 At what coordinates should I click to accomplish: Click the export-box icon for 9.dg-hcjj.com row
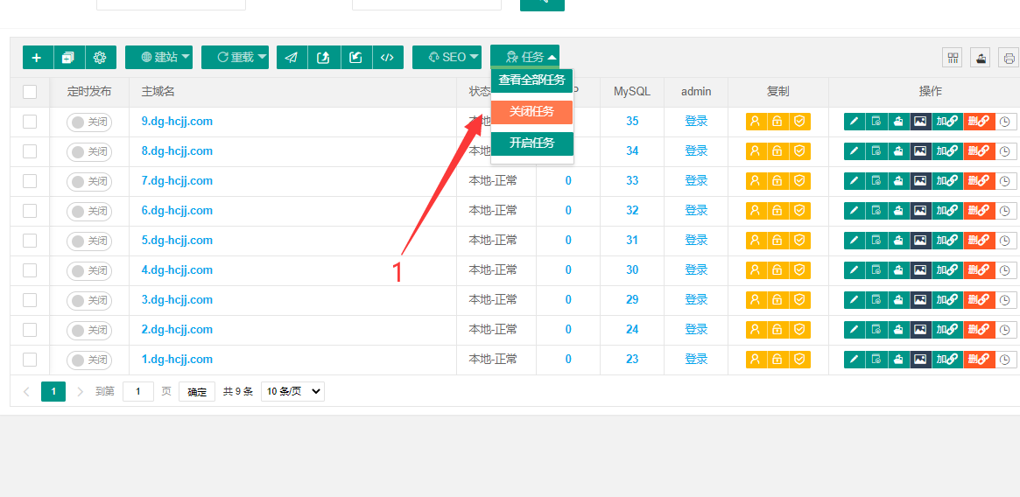click(898, 121)
